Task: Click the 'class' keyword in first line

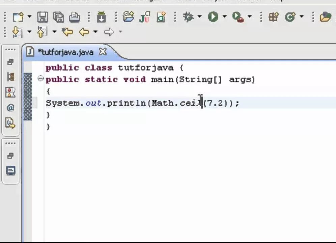Action: [99, 68]
